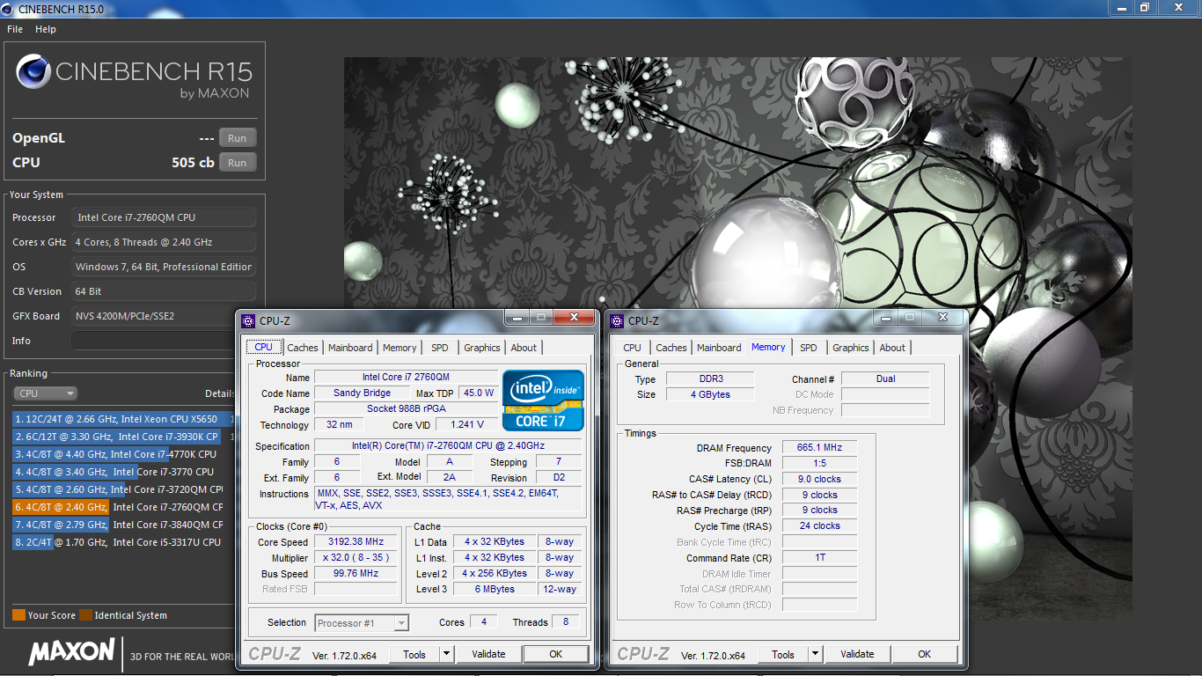
Task: Click Validate in left CPU-Z window
Action: [488, 654]
